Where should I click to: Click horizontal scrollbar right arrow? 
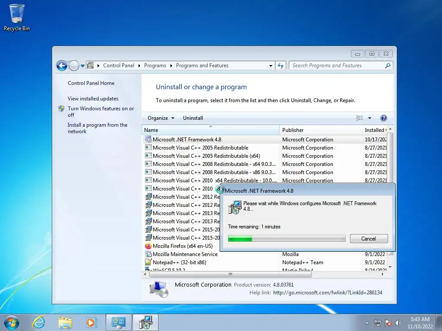(x=382, y=274)
